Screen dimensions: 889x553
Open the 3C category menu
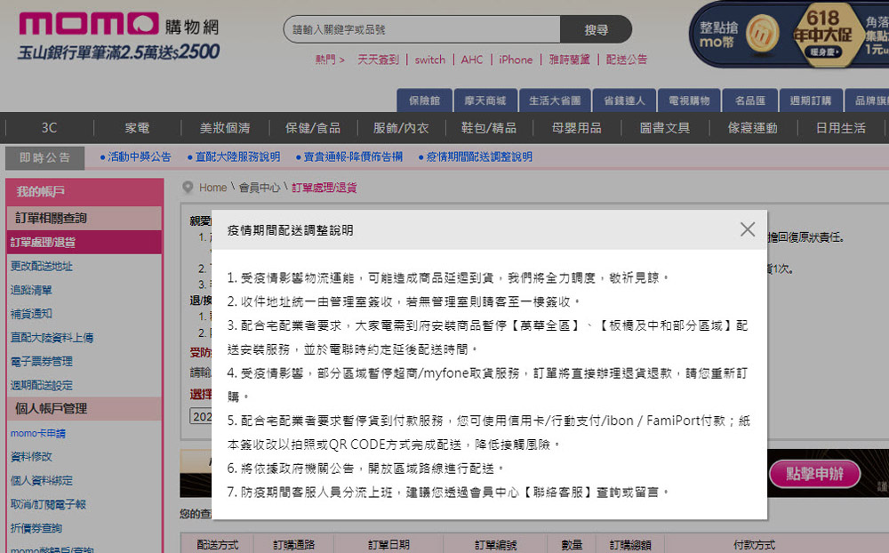(x=49, y=128)
